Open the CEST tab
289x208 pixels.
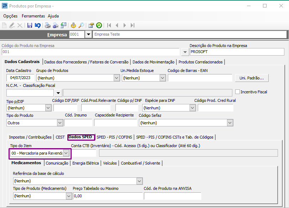pyautogui.click(x=60, y=137)
